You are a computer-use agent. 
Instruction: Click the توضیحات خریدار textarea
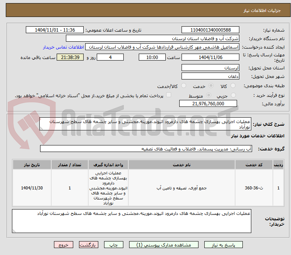[131, 221]
